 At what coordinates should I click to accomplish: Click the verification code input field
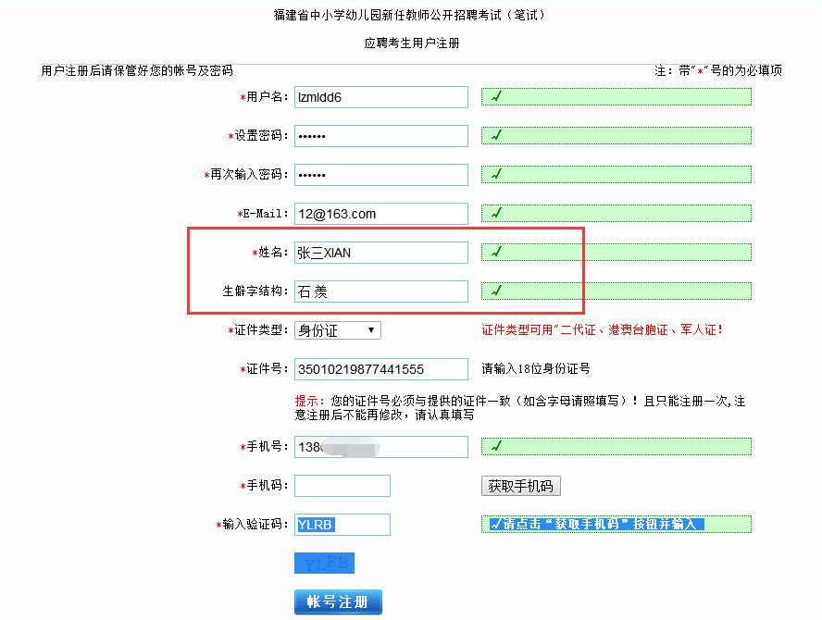pyautogui.click(x=342, y=525)
